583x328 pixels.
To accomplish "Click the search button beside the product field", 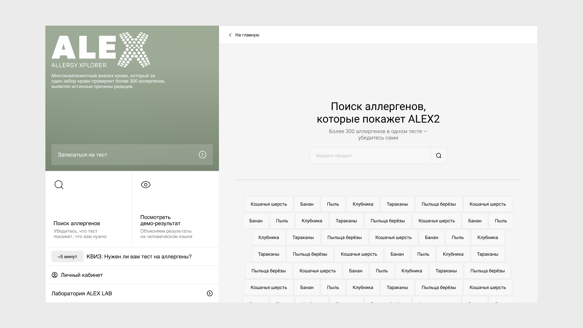I will tap(439, 156).
